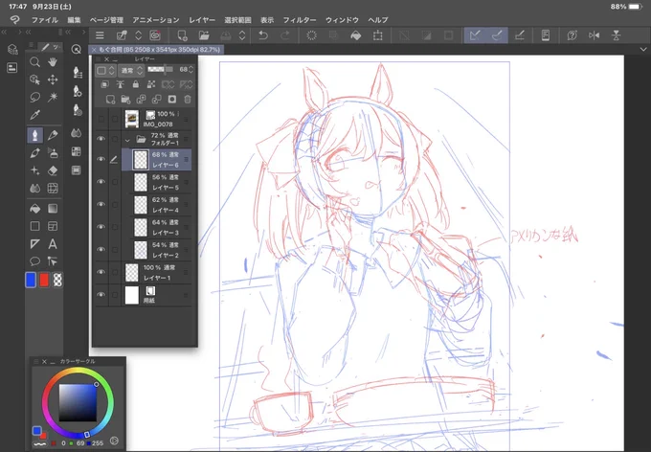Select the Gradient tool
Screen dimensions: 651x452
point(53,208)
